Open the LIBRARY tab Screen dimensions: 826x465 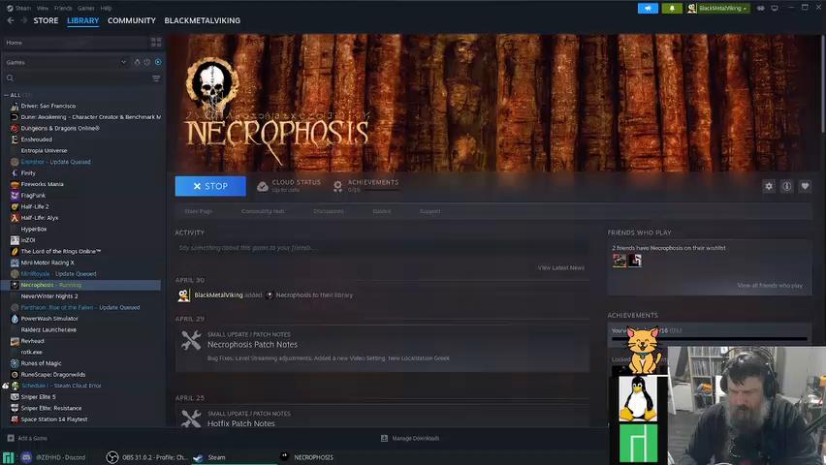82,20
